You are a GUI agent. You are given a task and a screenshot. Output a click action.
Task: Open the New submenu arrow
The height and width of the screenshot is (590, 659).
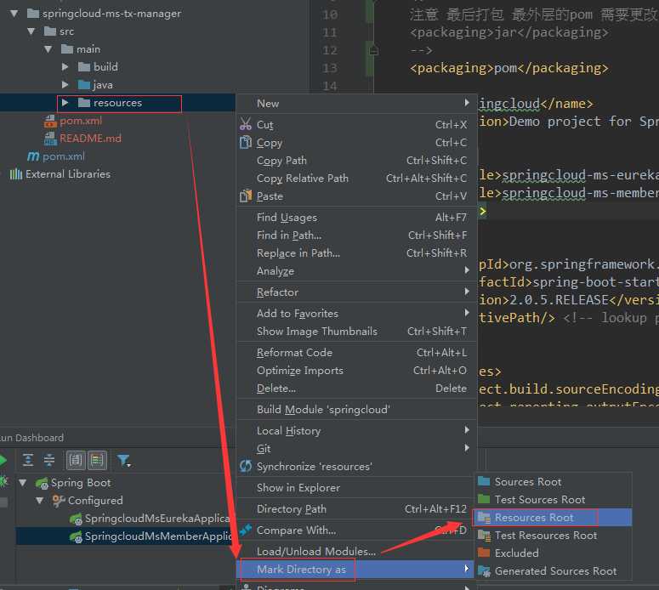click(467, 103)
